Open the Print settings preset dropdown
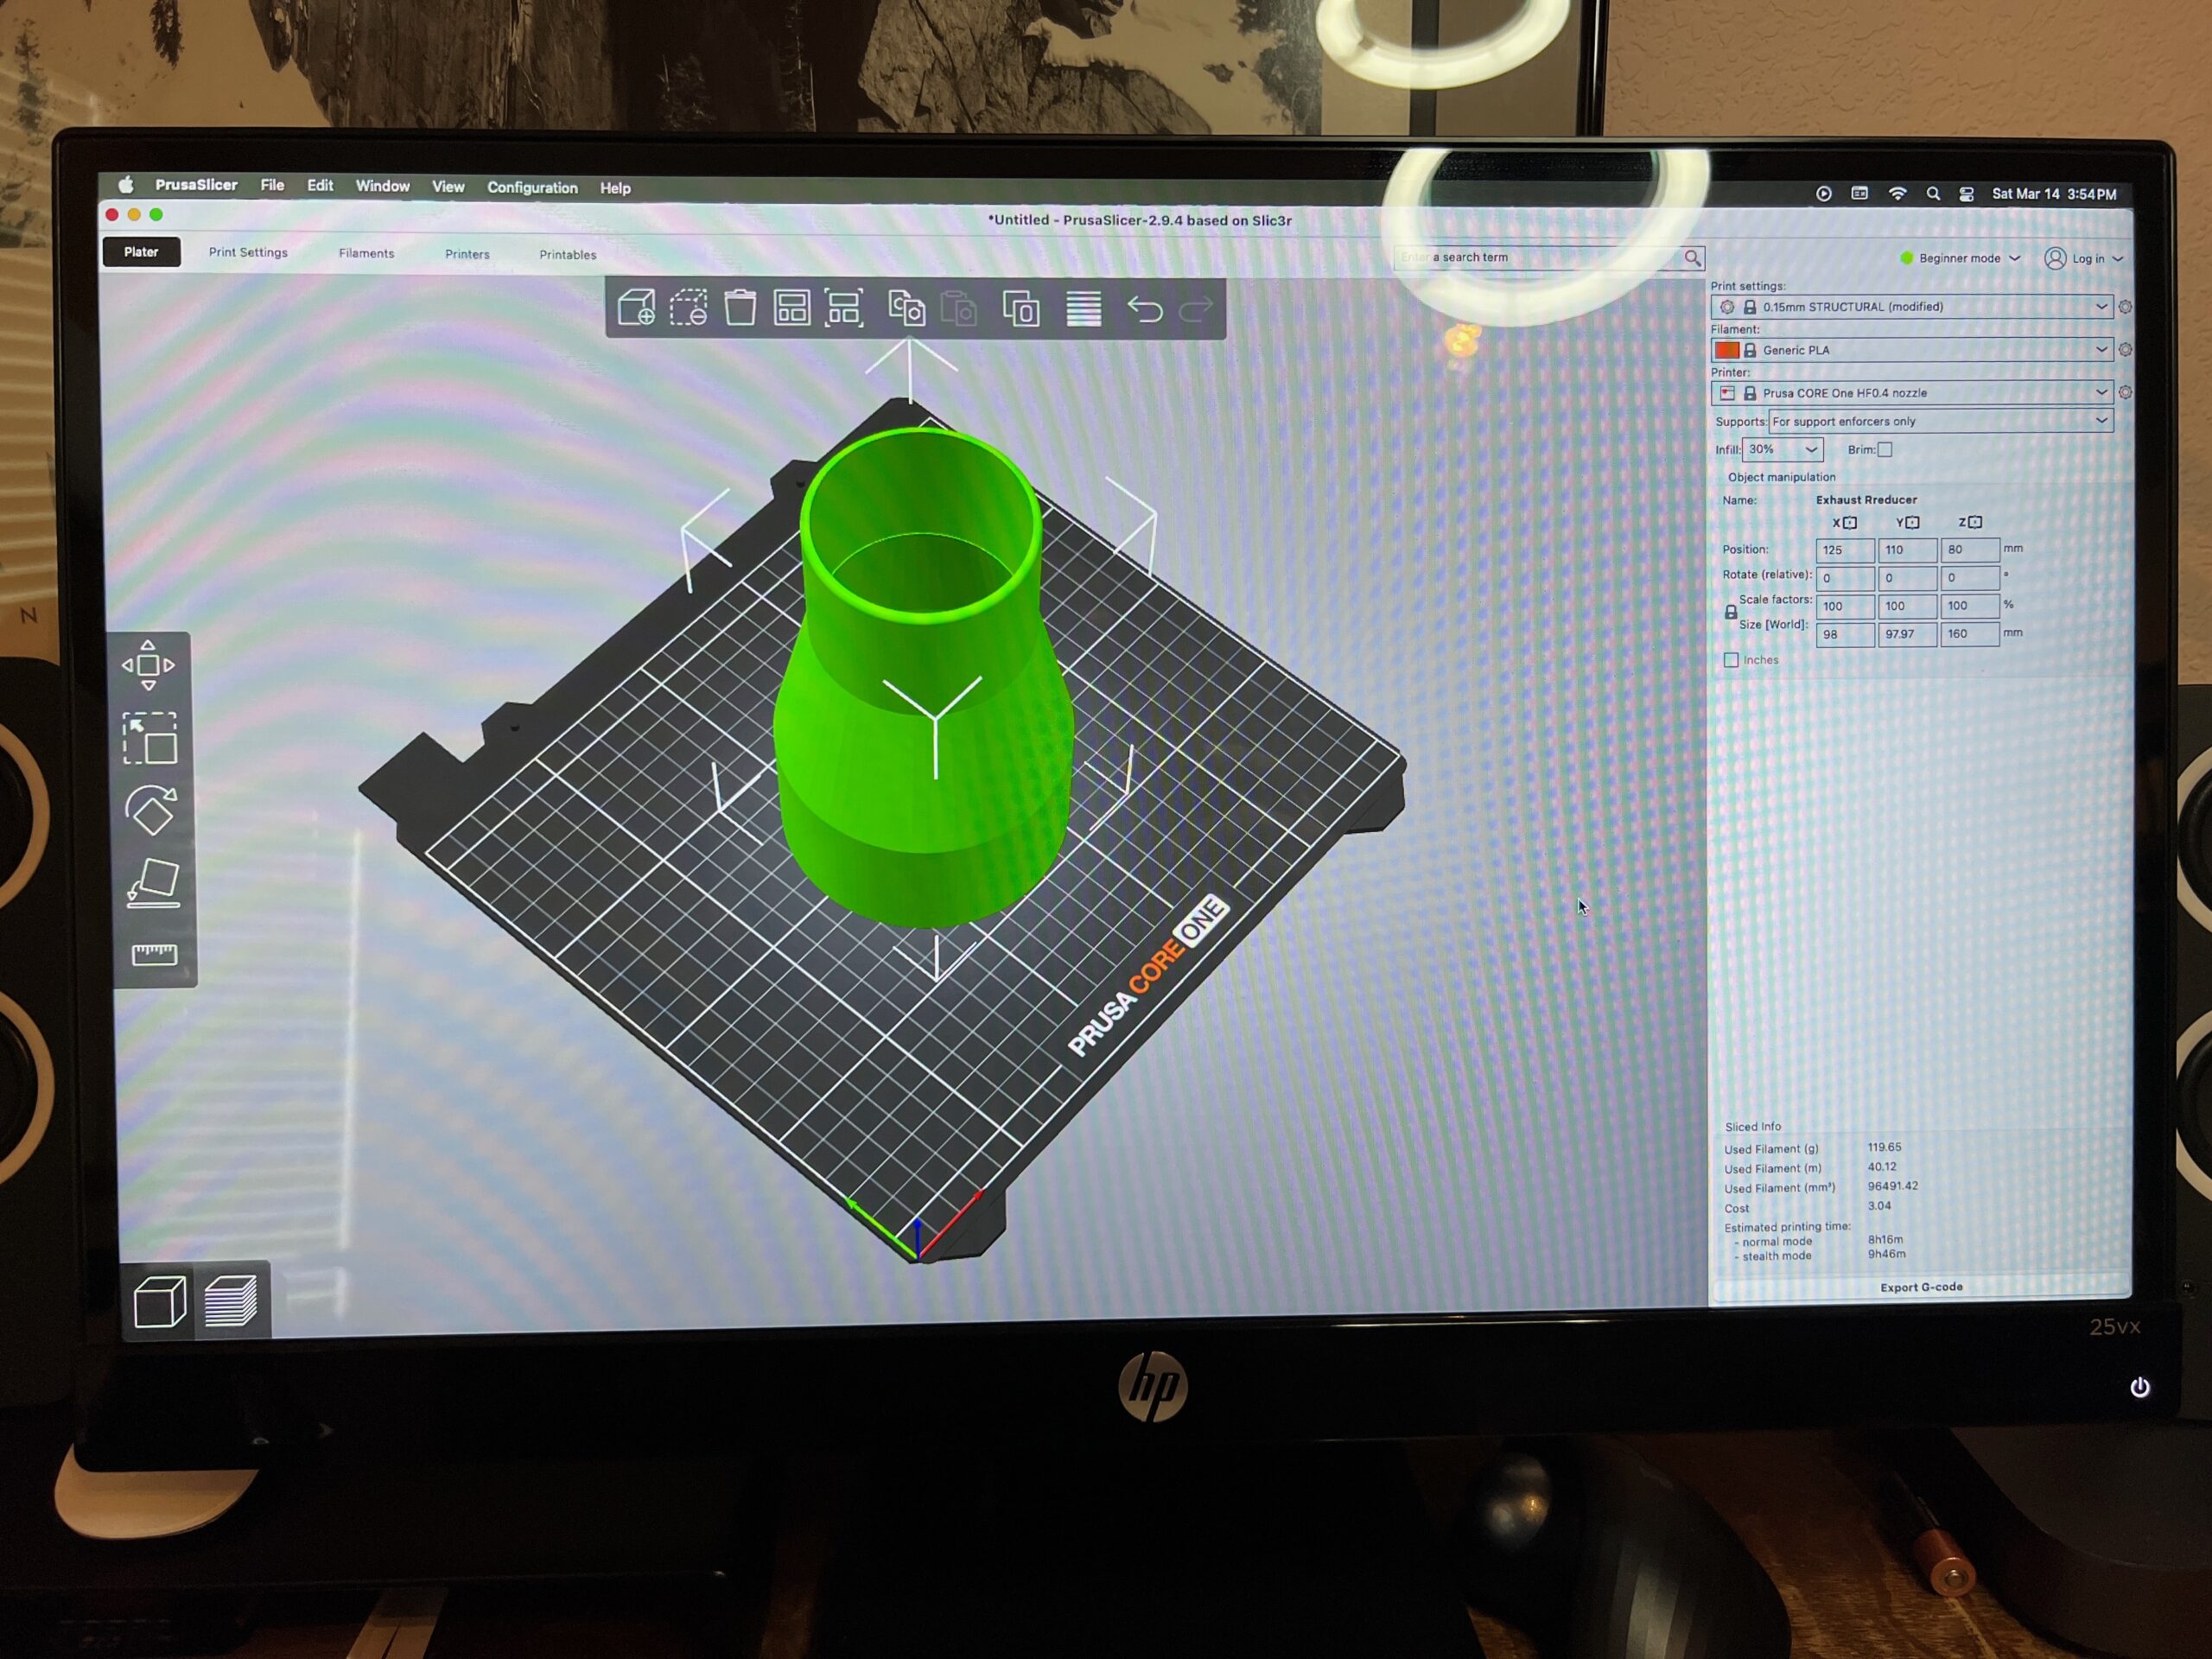The image size is (2212, 1659). click(1910, 307)
